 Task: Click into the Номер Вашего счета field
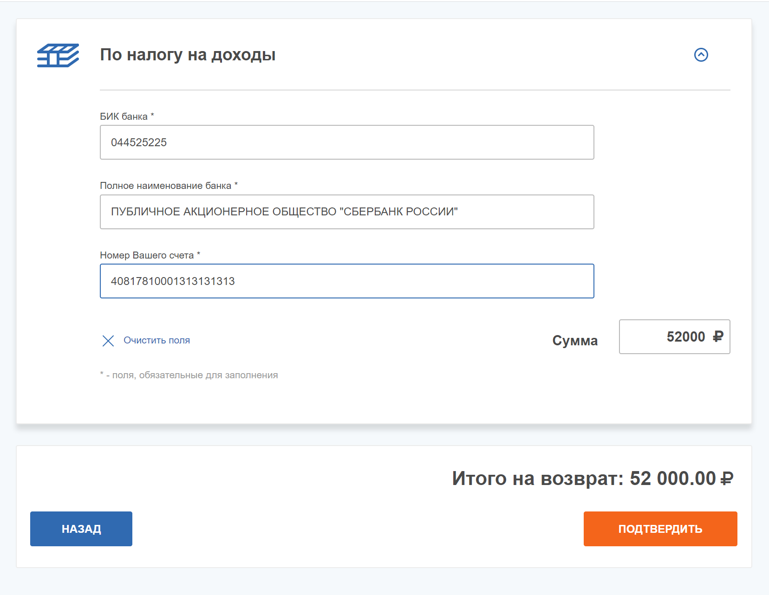(x=346, y=281)
